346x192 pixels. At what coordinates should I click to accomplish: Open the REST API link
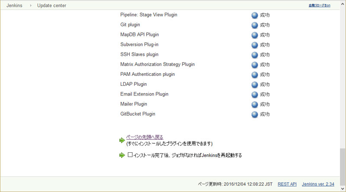click(287, 184)
